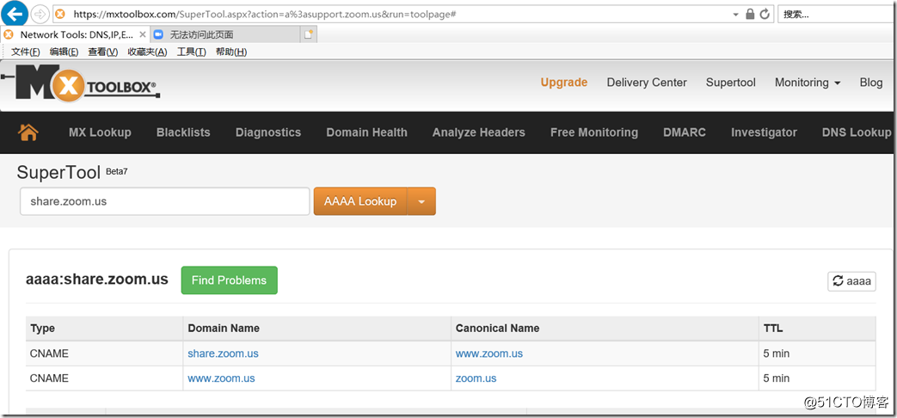Open the Investigator nav item
Screen dimensions: 897x418
(764, 132)
